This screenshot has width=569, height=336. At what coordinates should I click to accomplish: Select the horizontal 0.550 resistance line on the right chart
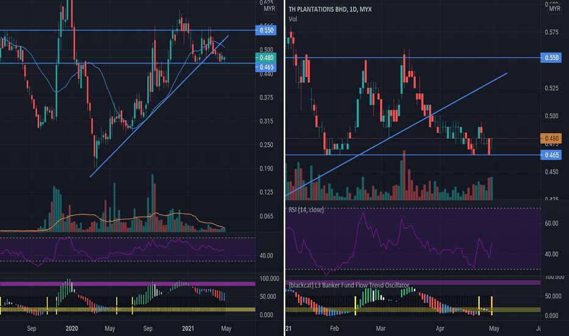click(413, 58)
